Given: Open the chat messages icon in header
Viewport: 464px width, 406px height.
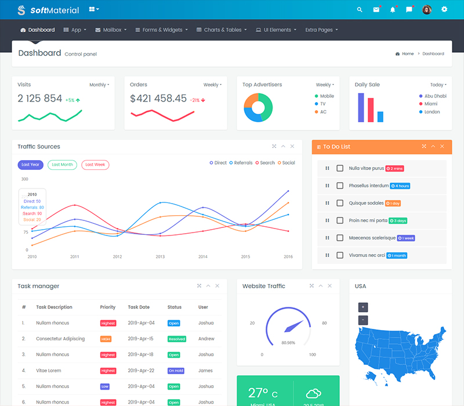Looking at the screenshot, I should click(x=409, y=10).
